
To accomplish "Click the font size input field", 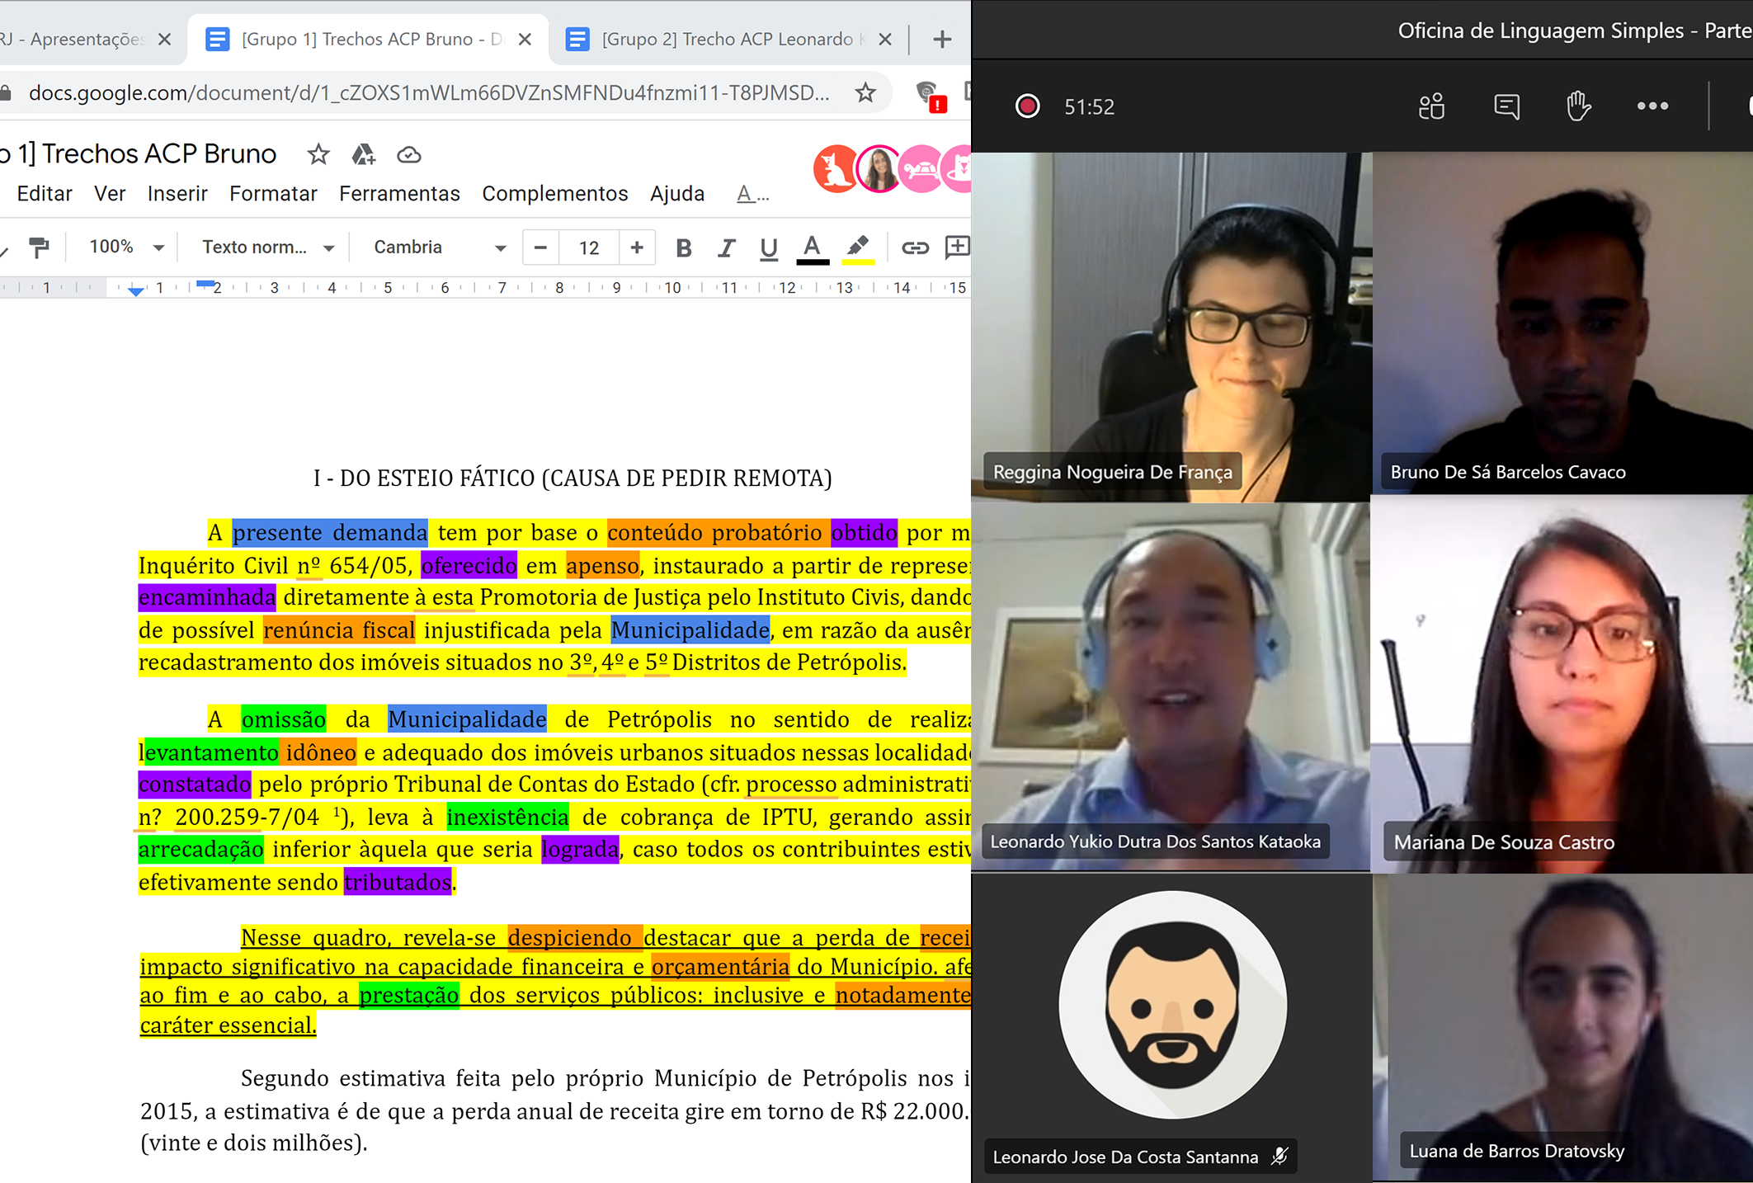I will (588, 247).
